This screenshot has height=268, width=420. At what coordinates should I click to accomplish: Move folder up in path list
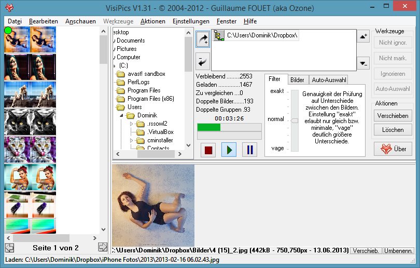click(363, 36)
